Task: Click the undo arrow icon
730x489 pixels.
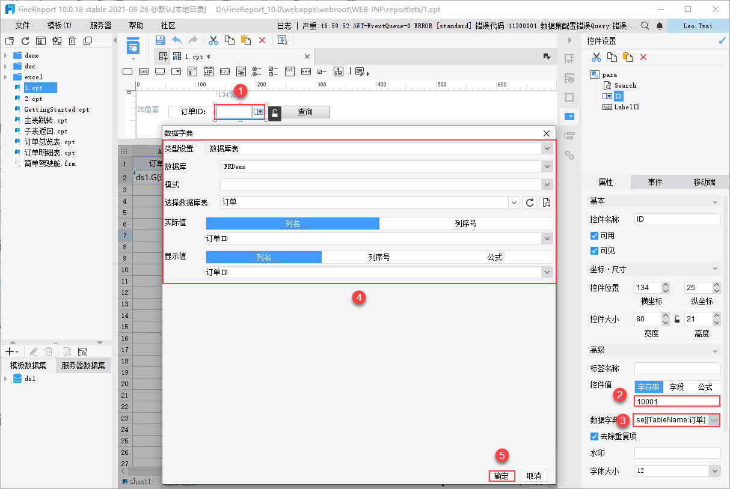Action: point(177,40)
